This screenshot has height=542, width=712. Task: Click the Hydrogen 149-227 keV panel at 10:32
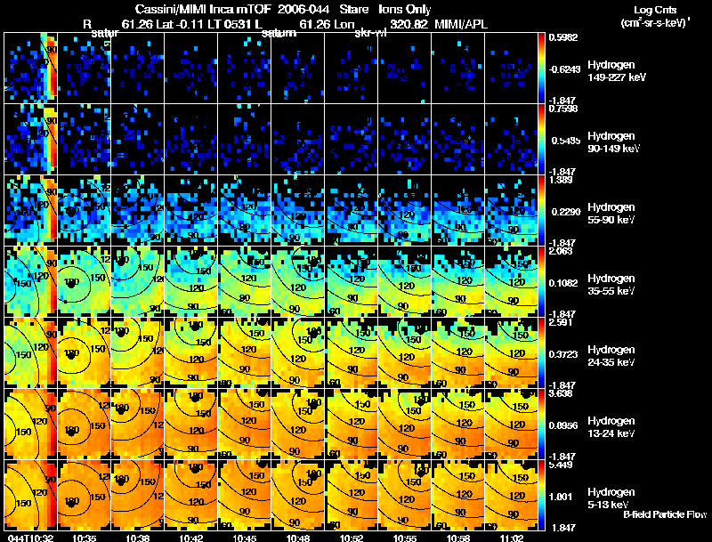tap(31, 68)
